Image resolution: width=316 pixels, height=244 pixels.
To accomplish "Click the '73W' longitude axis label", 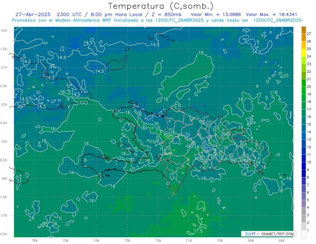I will (127, 240).
